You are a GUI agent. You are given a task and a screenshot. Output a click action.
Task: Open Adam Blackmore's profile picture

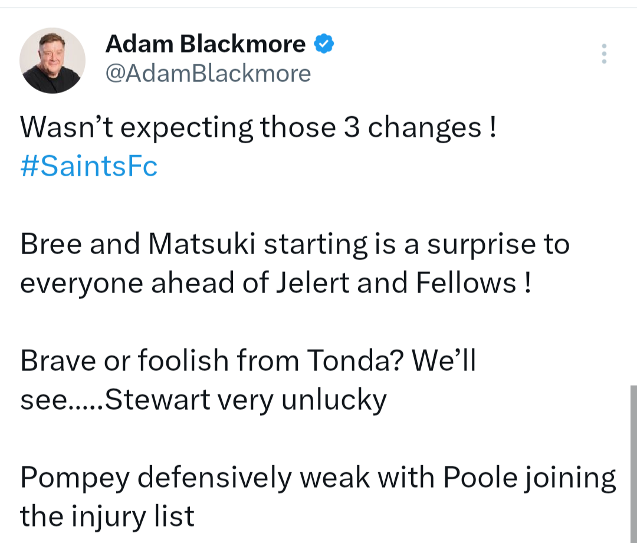coord(52,60)
